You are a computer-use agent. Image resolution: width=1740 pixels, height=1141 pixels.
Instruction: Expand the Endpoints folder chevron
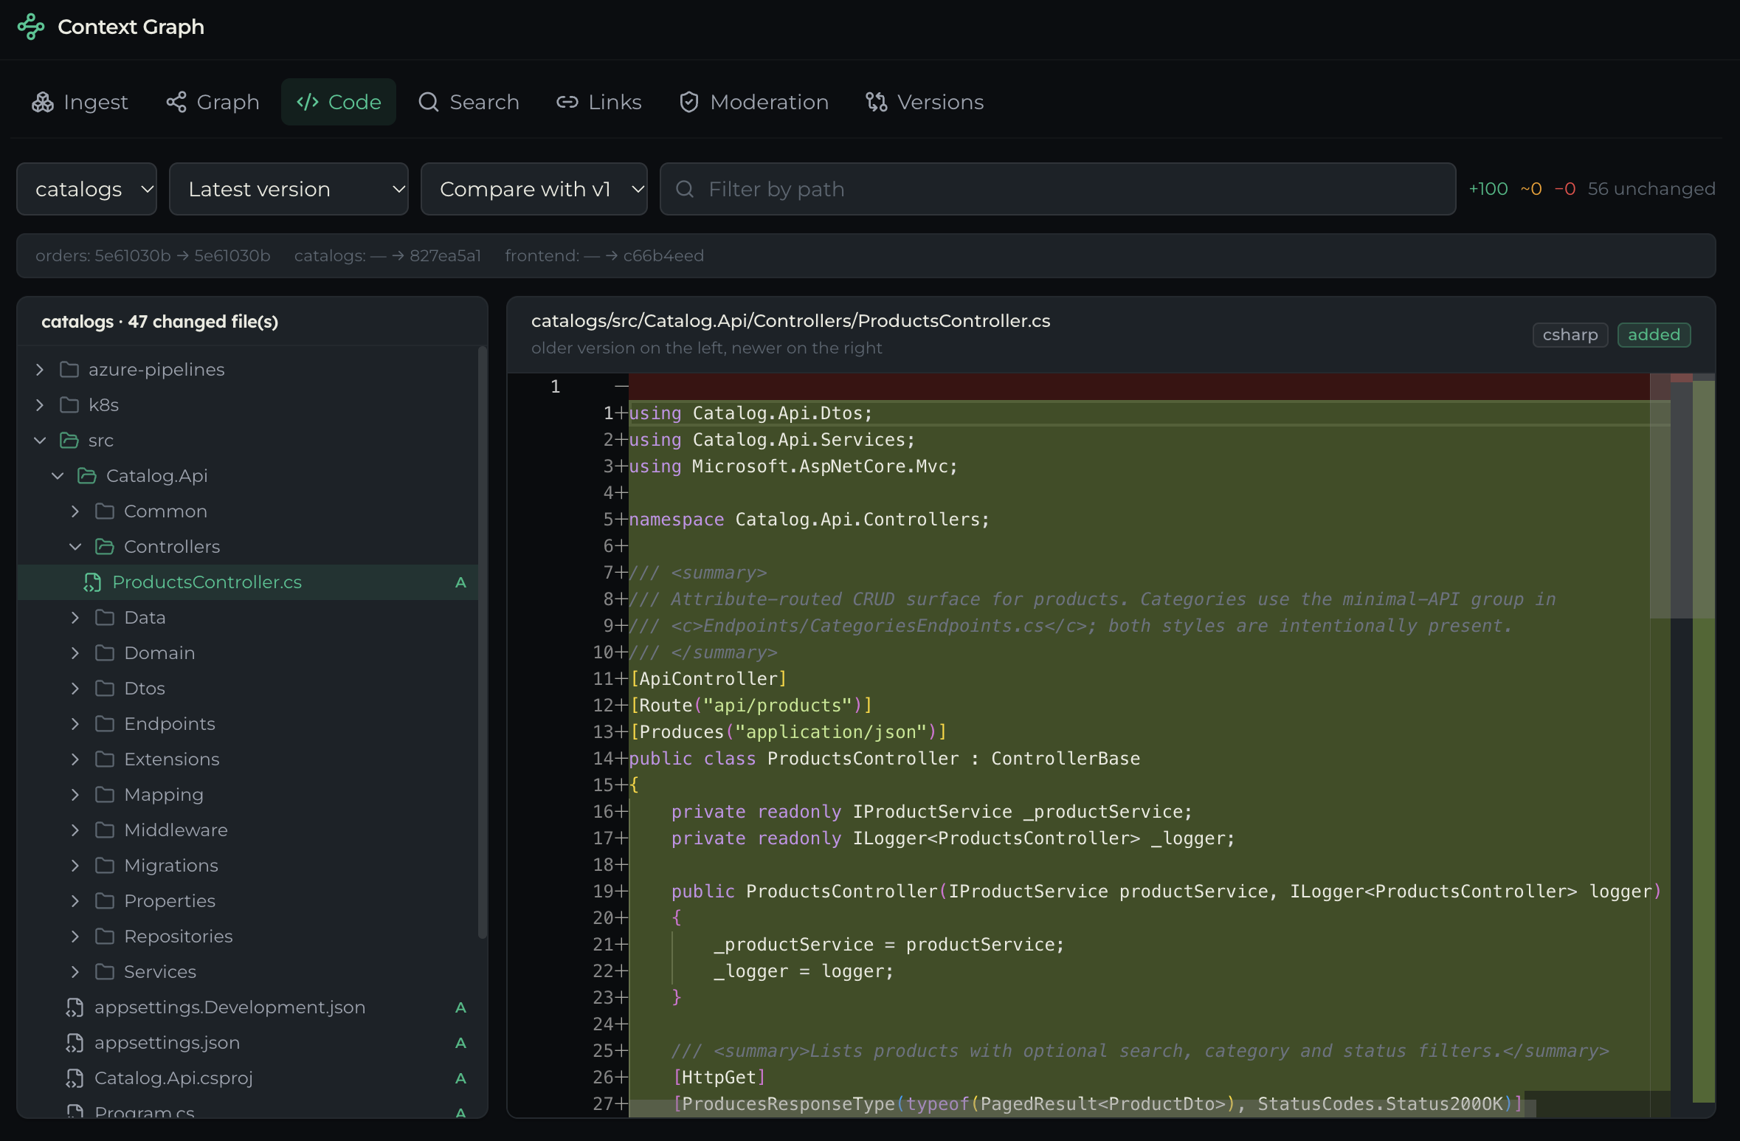pyautogui.click(x=75, y=723)
